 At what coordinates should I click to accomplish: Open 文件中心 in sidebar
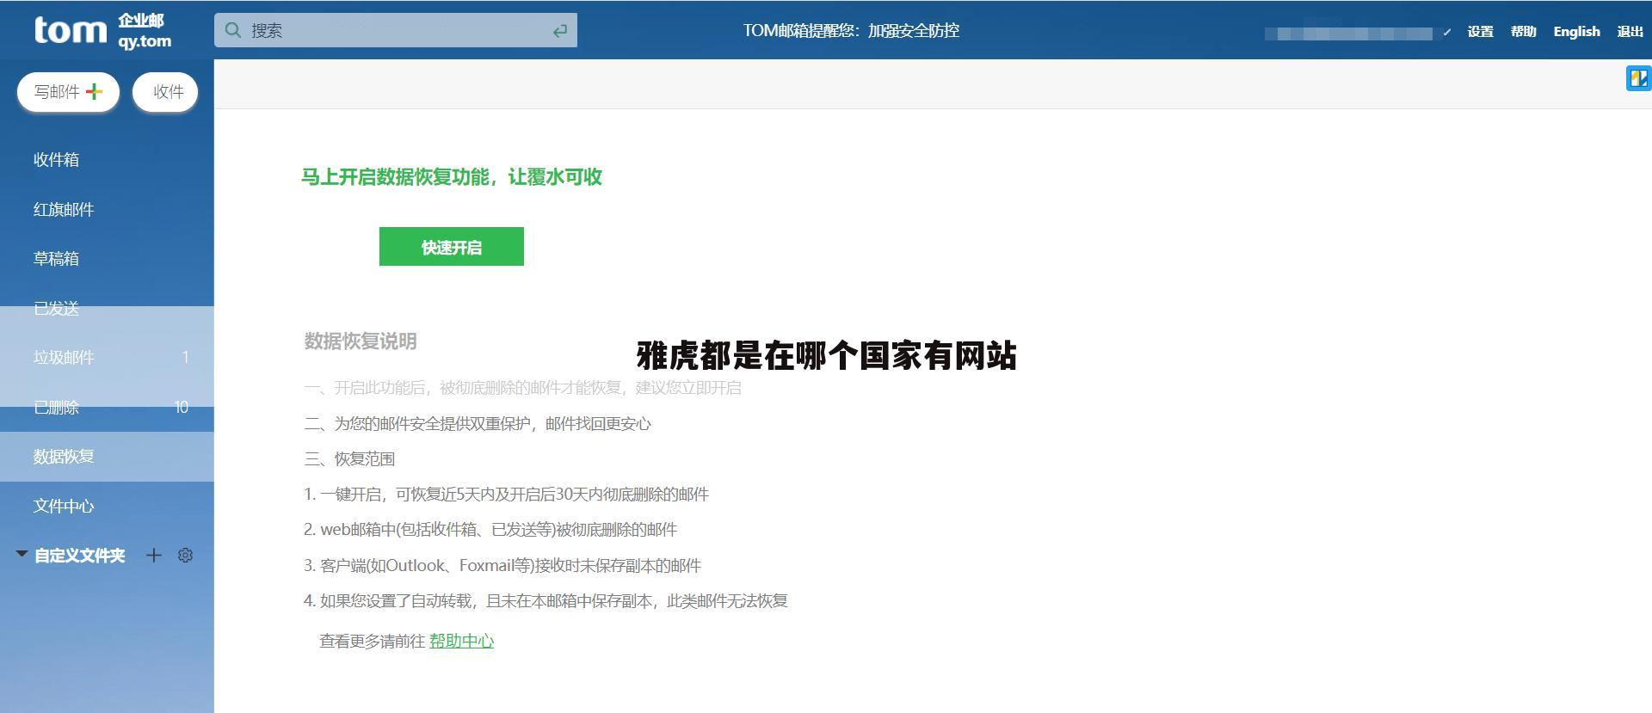coord(107,506)
